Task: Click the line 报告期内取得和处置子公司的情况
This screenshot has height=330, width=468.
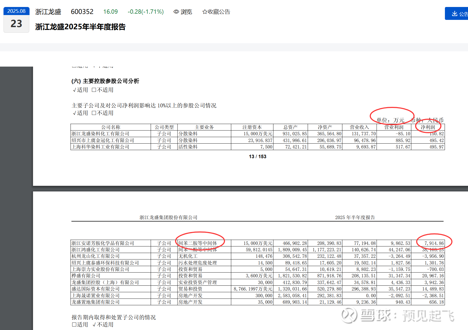Action: tap(114, 317)
